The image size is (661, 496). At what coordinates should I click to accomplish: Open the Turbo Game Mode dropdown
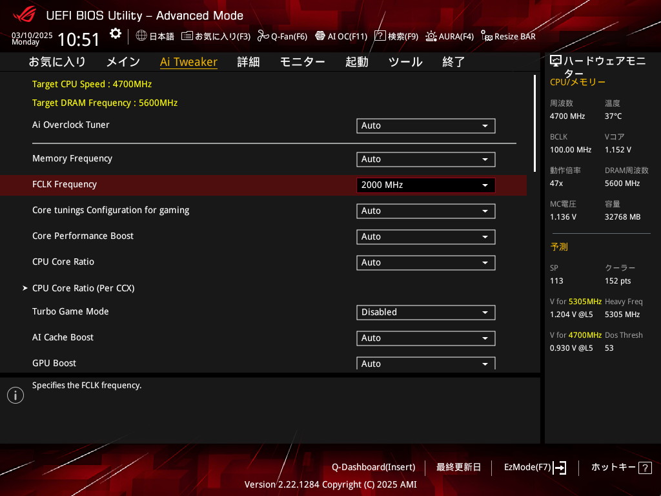coord(426,312)
